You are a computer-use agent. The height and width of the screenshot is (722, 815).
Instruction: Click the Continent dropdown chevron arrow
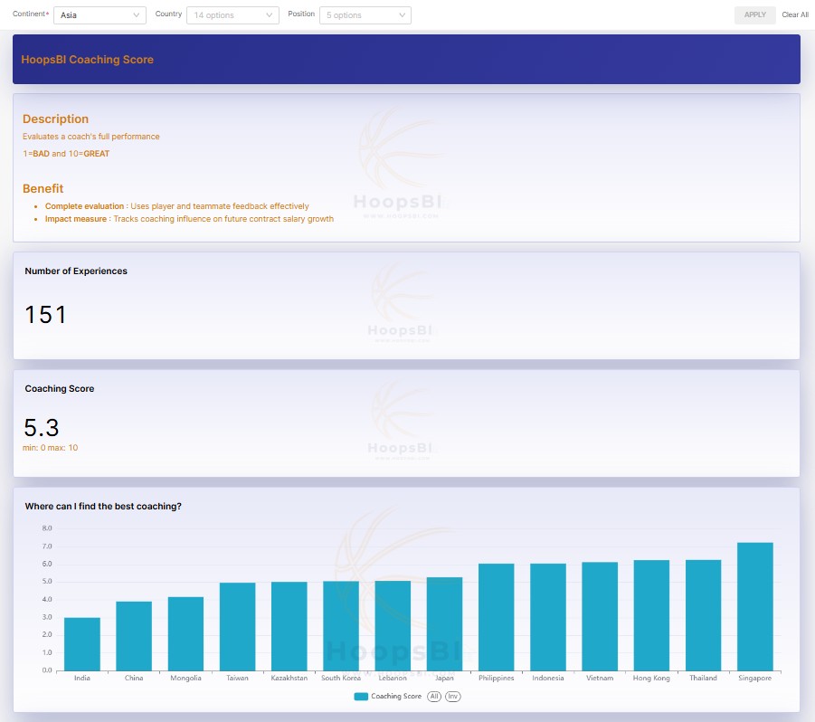pos(136,15)
